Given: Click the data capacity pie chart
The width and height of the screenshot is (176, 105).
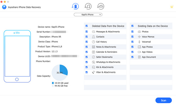Looking at the screenshot, I should [x=60, y=73].
